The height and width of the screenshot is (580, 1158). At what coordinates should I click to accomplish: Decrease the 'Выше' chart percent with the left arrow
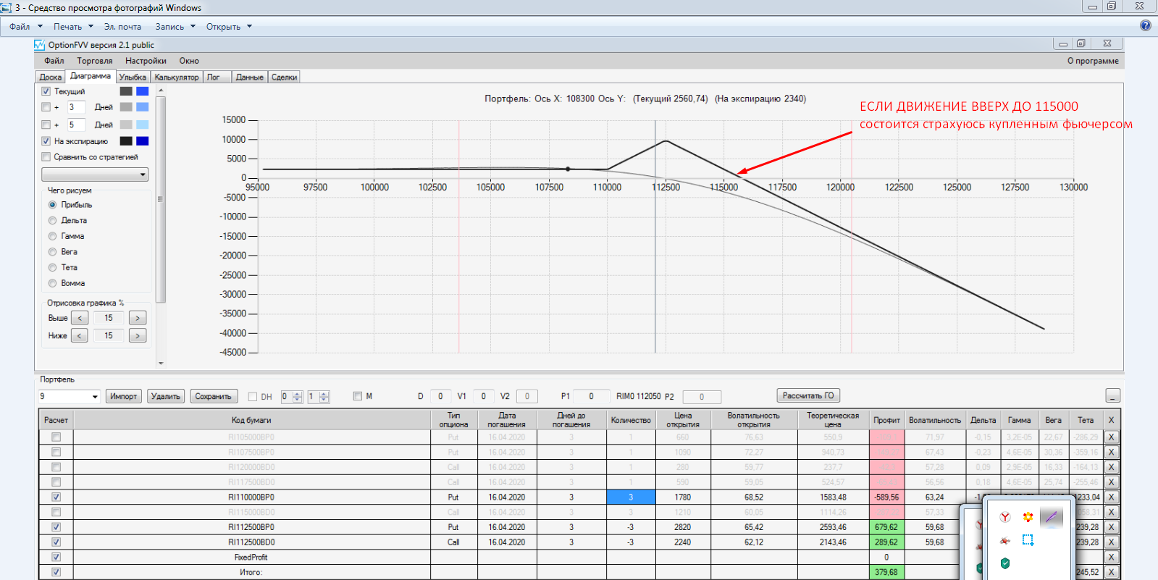[80, 318]
